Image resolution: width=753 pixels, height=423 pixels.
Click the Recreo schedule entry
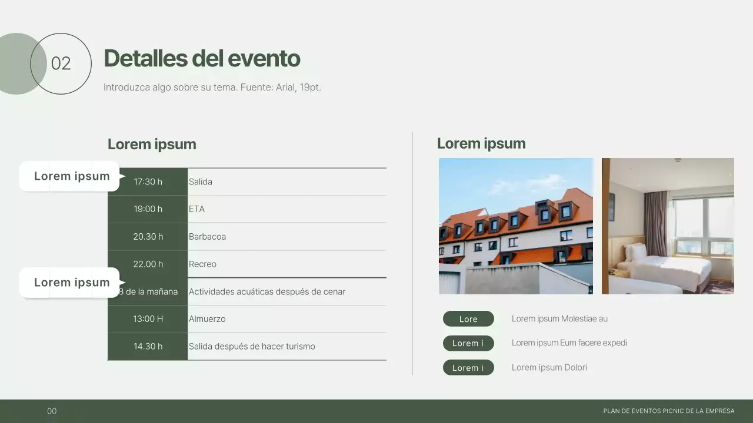point(202,264)
